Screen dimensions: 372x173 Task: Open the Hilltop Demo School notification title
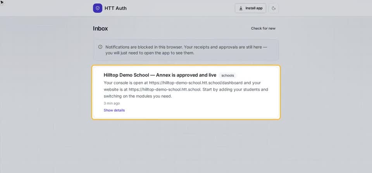point(160,75)
